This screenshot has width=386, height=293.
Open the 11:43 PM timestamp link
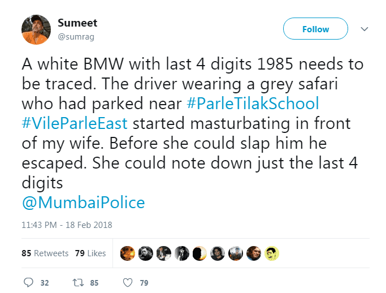tap(67, 225)
